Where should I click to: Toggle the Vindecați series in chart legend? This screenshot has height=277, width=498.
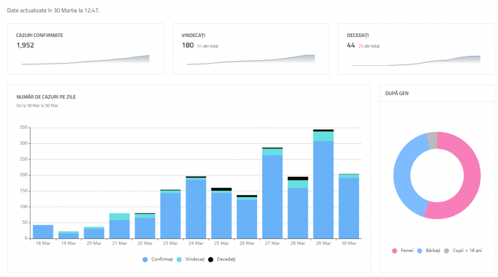[x=191, y=259]
